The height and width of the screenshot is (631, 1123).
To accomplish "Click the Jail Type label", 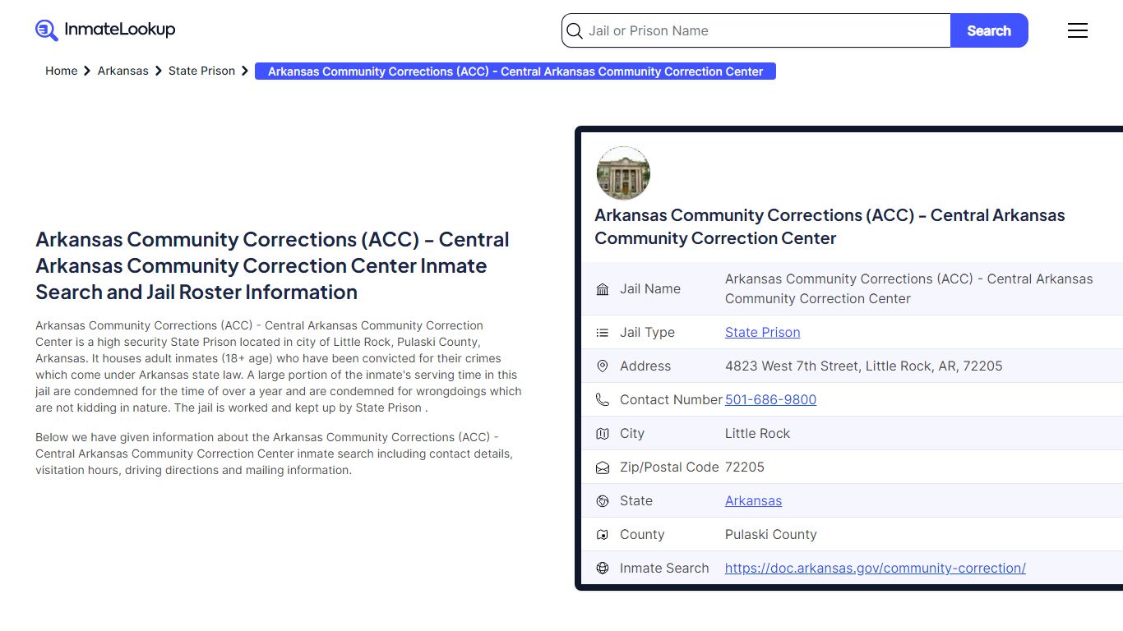I will tap(647, 333).
